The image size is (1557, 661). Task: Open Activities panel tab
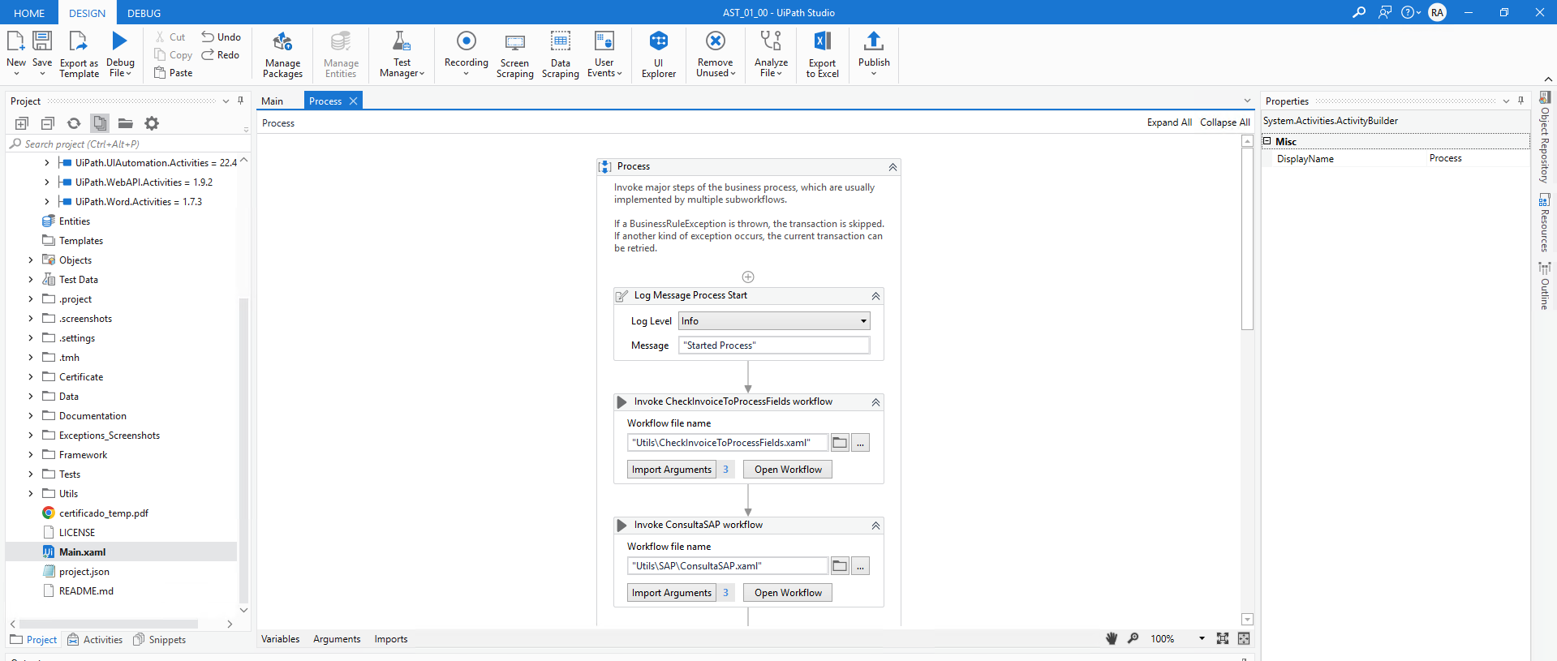pyautogui.click(x=96, y=639)
